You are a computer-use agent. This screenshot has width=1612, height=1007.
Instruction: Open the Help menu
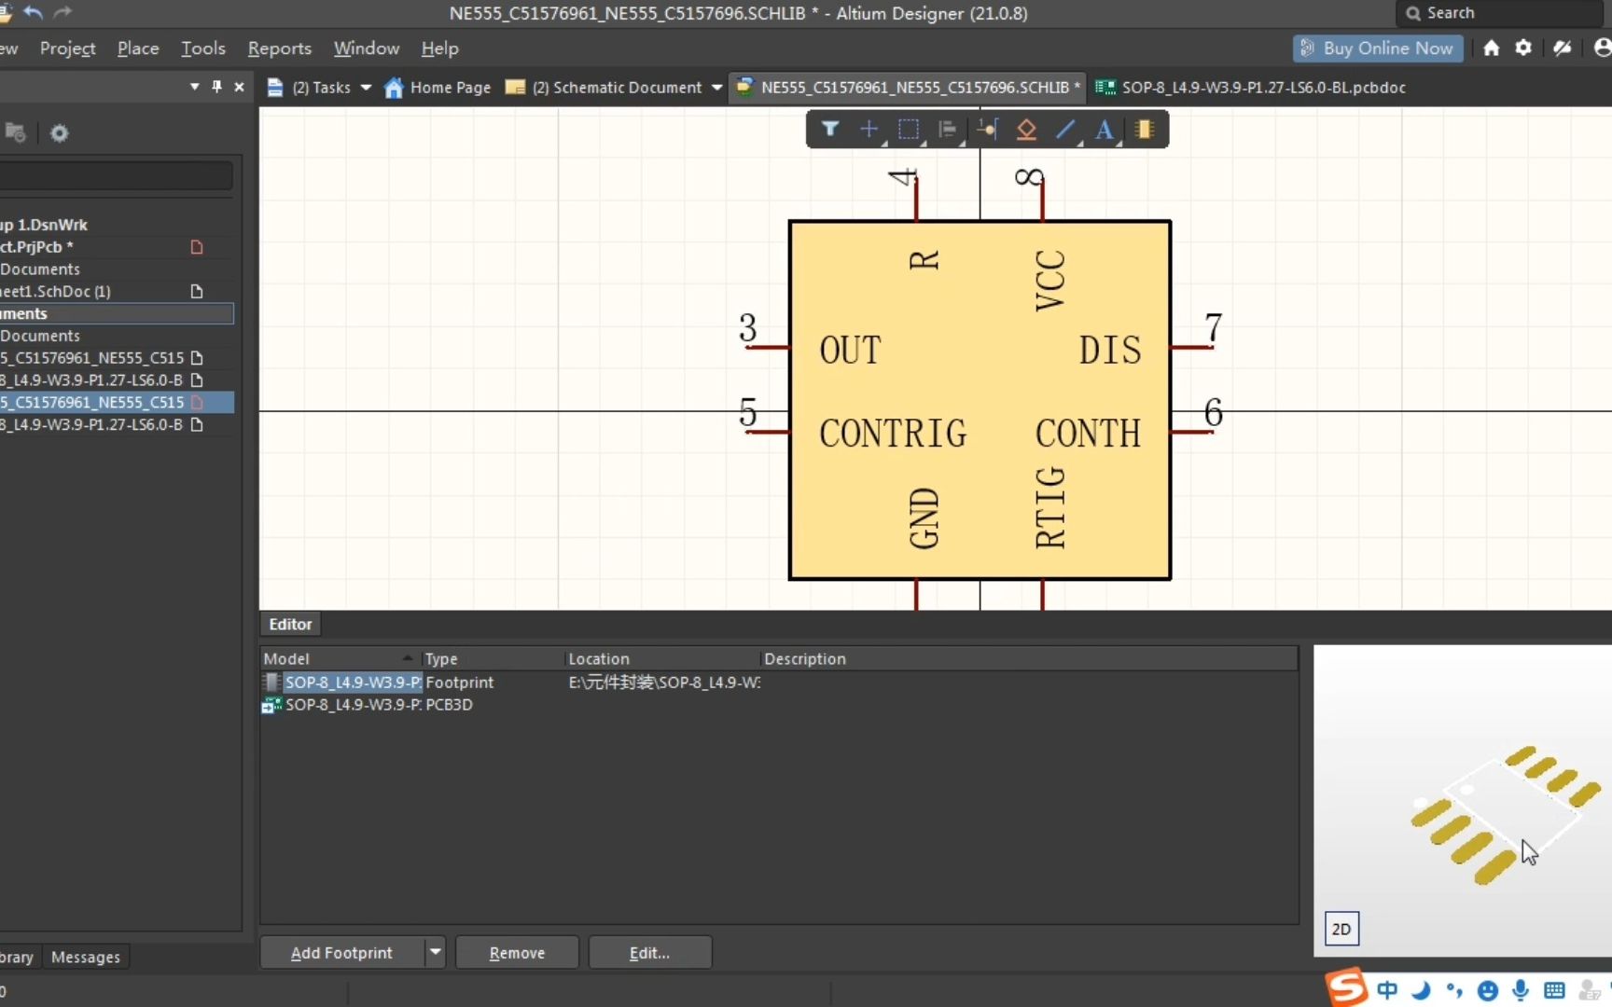tap(439, 48)
